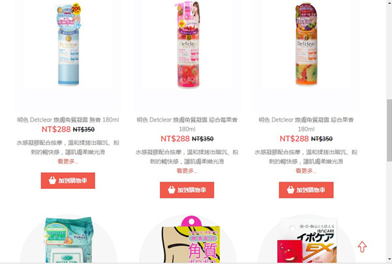Open イポケア EX product image
392x264 pixels.
(307, 240)
